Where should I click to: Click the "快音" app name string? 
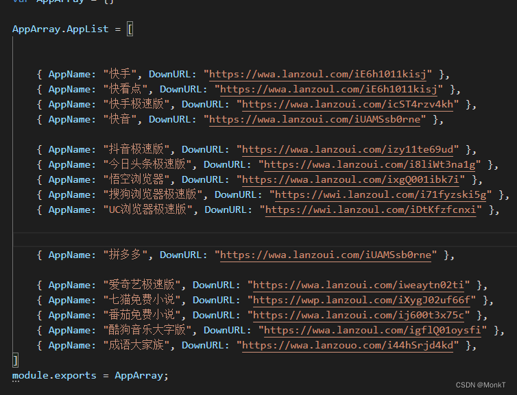click(x=120, y=119)
